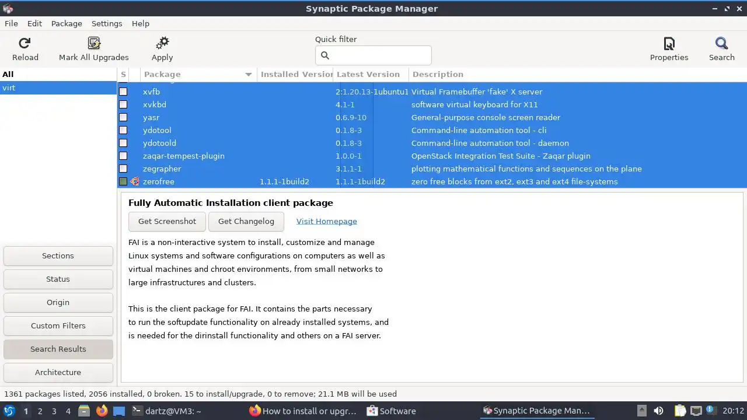
Task: Switch to workspace 4 in the taskbar
Action: (x=68, y=411)
